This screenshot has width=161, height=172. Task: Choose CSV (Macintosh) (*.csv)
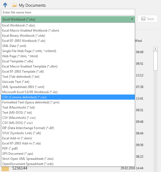[68, 118]
